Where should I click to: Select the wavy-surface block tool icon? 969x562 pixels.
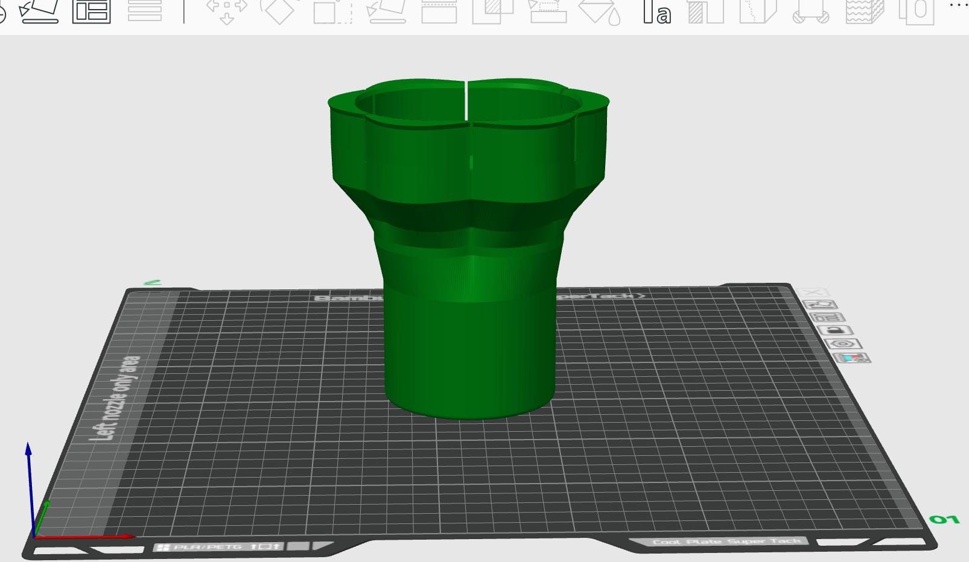(x=865, y=11)
